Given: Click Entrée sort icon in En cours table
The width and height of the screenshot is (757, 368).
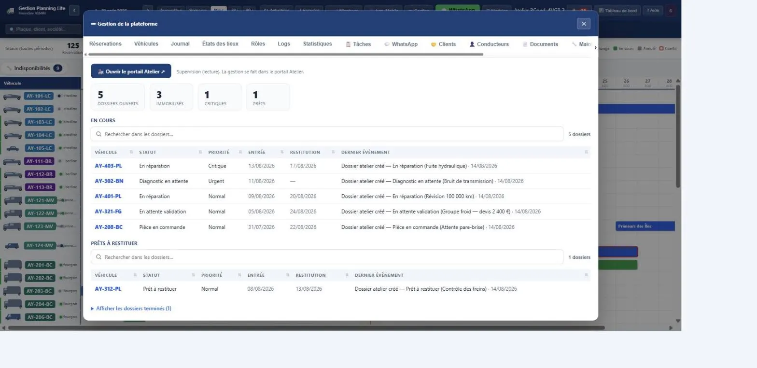Looking at the screenshot, I should [282, 152].
